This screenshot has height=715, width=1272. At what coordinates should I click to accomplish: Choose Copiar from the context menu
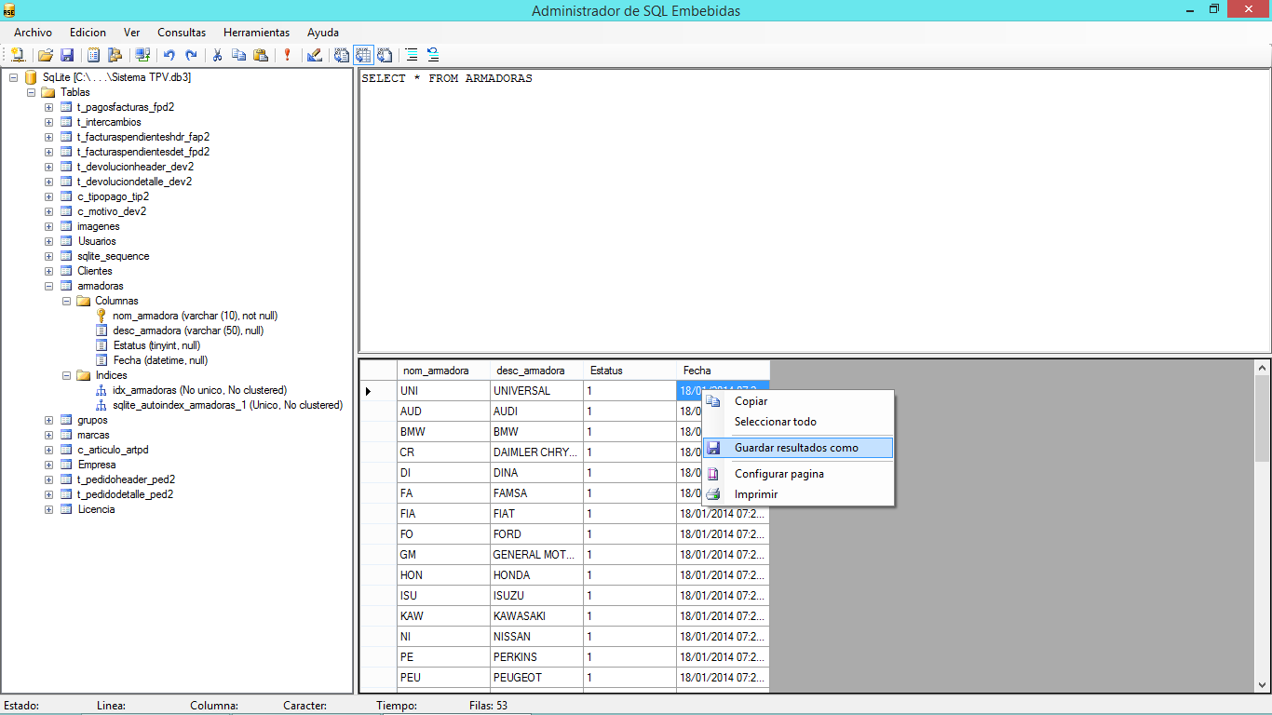[798, 401]
